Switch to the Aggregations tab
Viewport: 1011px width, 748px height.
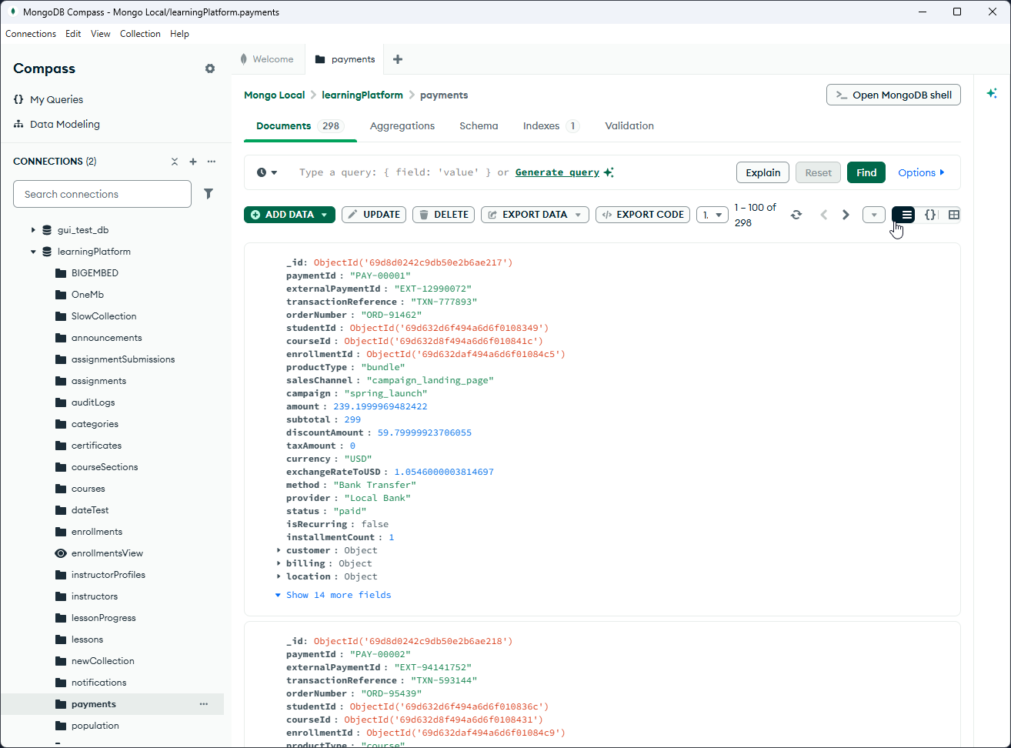tap(402, 125)
